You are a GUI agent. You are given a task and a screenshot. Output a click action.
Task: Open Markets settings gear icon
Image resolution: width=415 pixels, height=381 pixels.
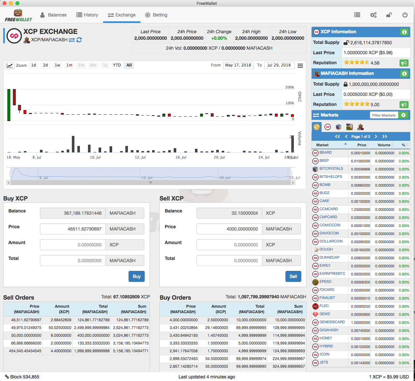click(x=403, y=115)
